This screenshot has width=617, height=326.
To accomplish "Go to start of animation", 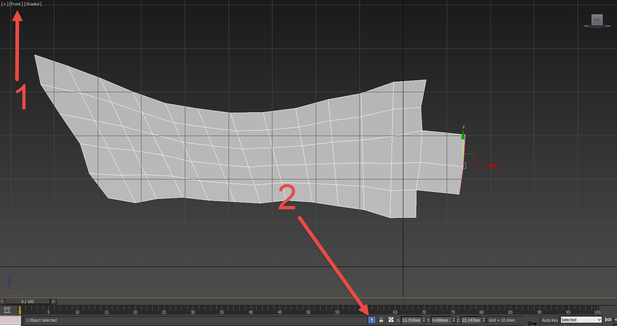I will point(608,320).
